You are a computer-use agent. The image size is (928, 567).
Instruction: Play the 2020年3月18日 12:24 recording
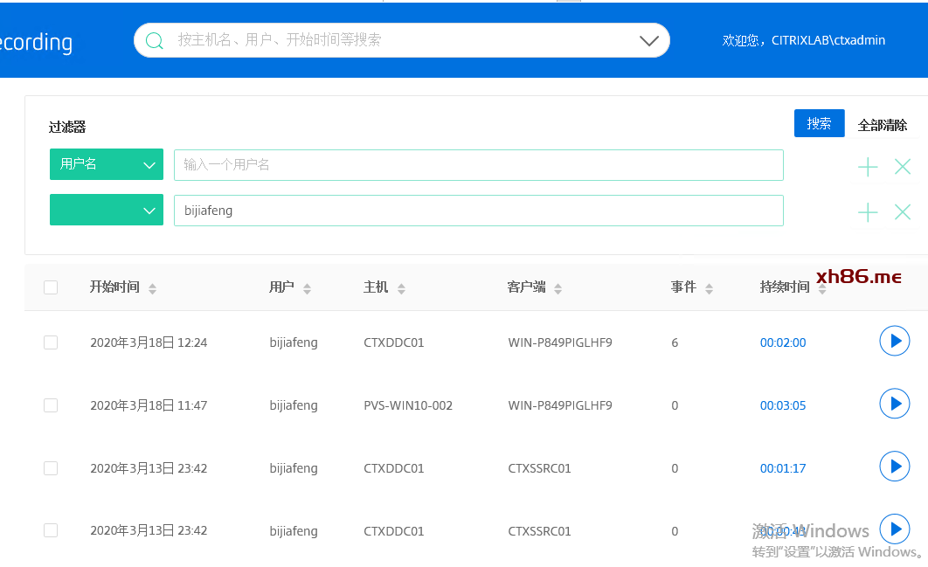point(894,341)
